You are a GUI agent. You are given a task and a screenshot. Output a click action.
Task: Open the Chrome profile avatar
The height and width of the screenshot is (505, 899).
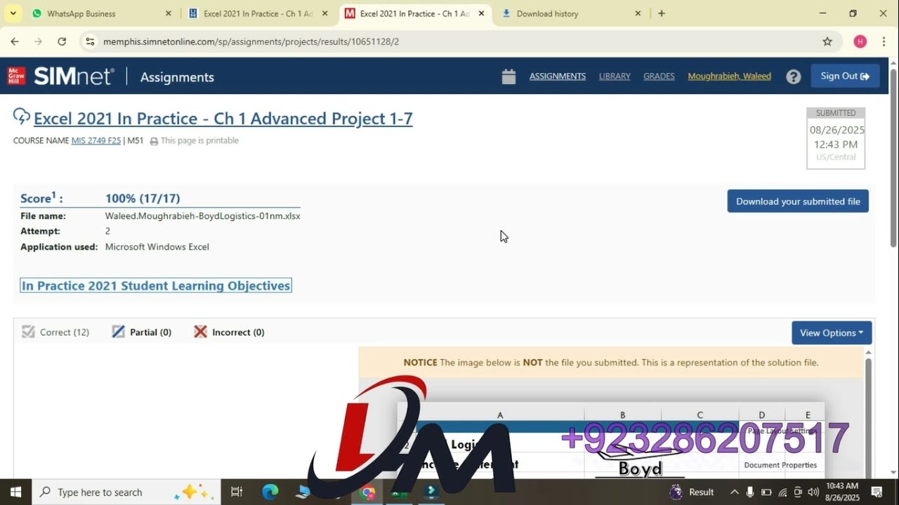(860, 41)
